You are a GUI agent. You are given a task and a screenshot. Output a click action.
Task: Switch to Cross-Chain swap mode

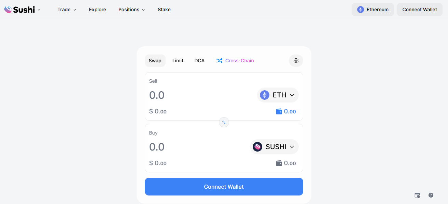[235, 61]
